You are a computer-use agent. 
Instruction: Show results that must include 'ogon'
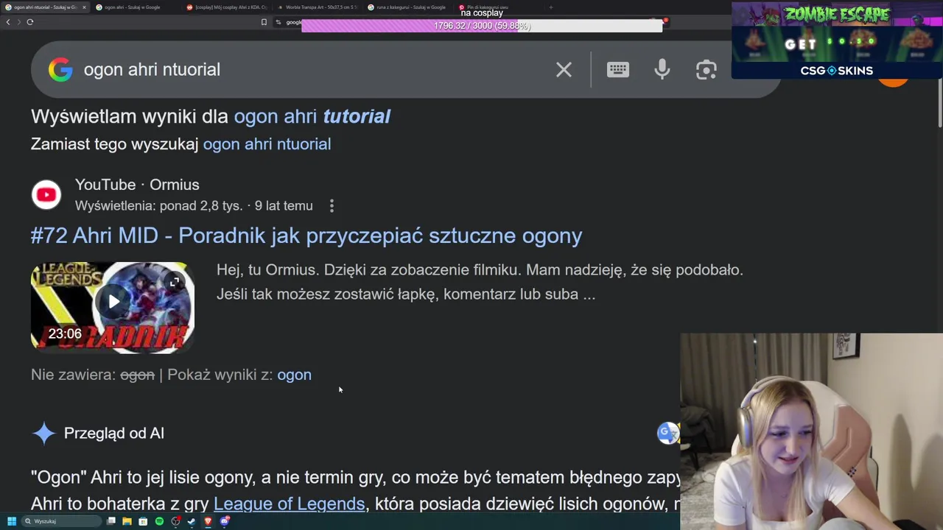(294, 375)
